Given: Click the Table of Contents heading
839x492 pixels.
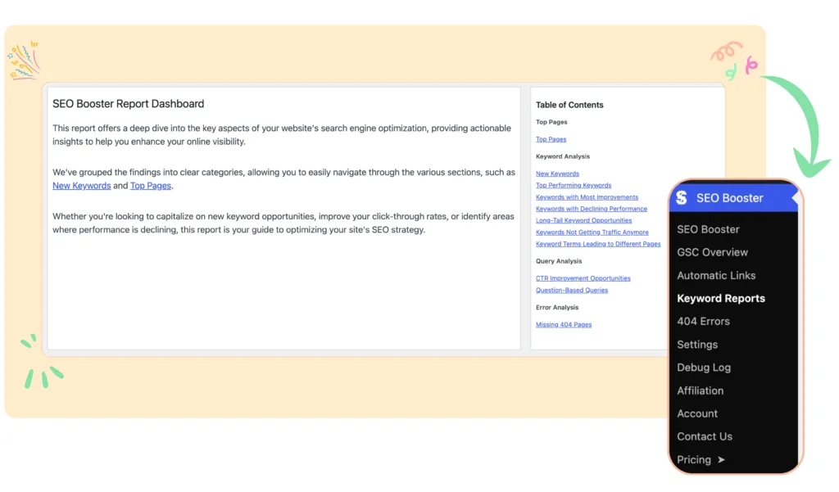Looking at the screenshot, I should (569, 105).
